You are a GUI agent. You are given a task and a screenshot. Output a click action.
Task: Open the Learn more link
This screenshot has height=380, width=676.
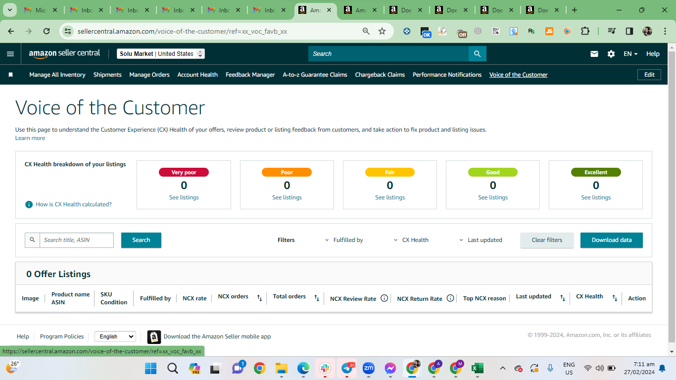(x=30, y=138)
